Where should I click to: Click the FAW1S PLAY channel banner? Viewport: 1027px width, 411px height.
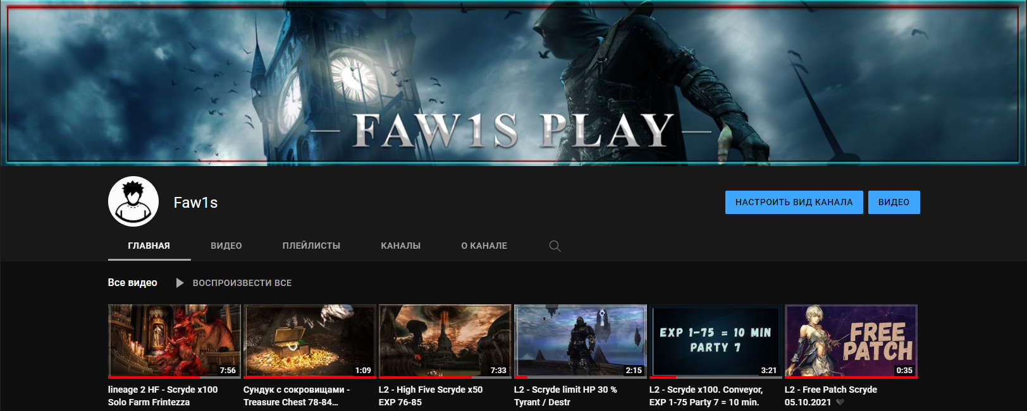[513, 82]
